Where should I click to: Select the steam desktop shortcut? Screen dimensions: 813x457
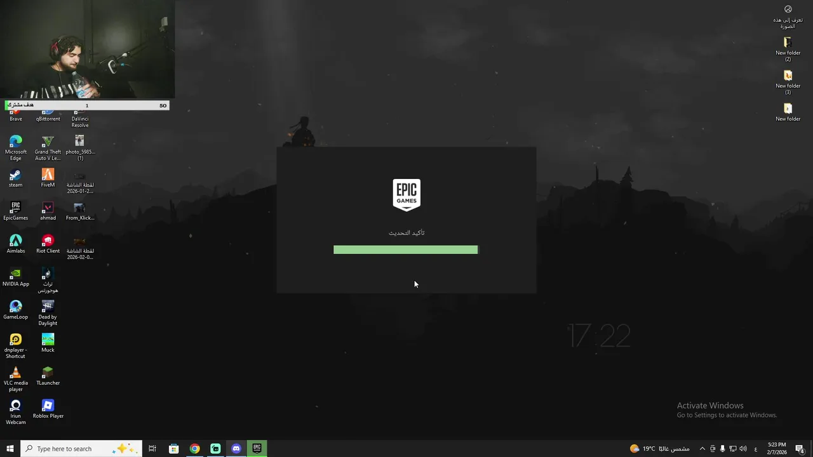click(16, 178)
